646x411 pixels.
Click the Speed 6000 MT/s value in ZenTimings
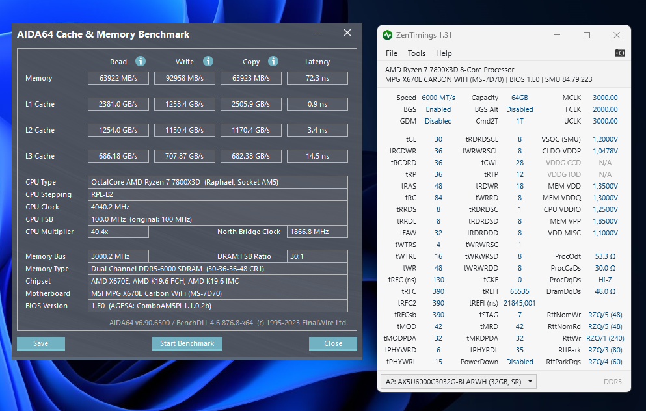438,98
